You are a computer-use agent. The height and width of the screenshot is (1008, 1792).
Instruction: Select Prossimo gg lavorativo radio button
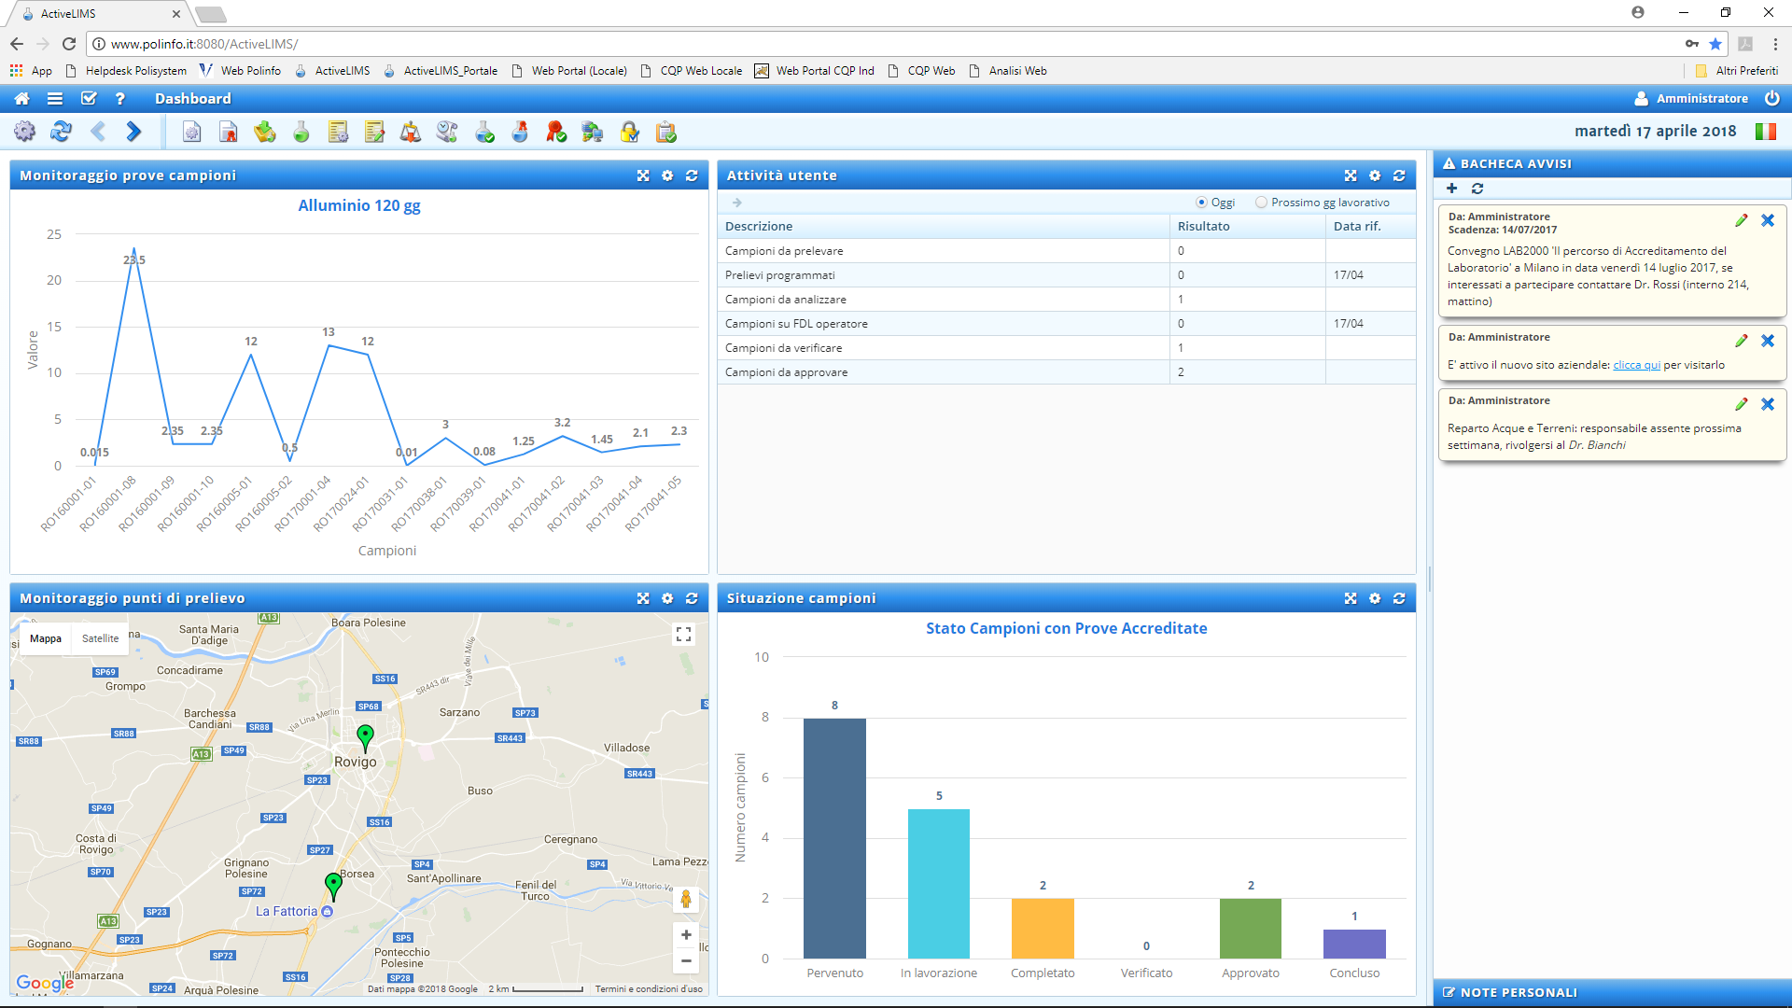click(1261, 203)
